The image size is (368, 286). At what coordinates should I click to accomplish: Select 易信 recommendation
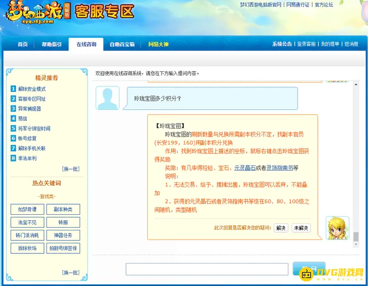tap(23, 119)
